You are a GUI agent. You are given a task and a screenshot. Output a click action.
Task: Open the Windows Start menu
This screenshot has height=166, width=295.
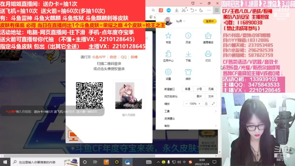click(x=5, y=162)
